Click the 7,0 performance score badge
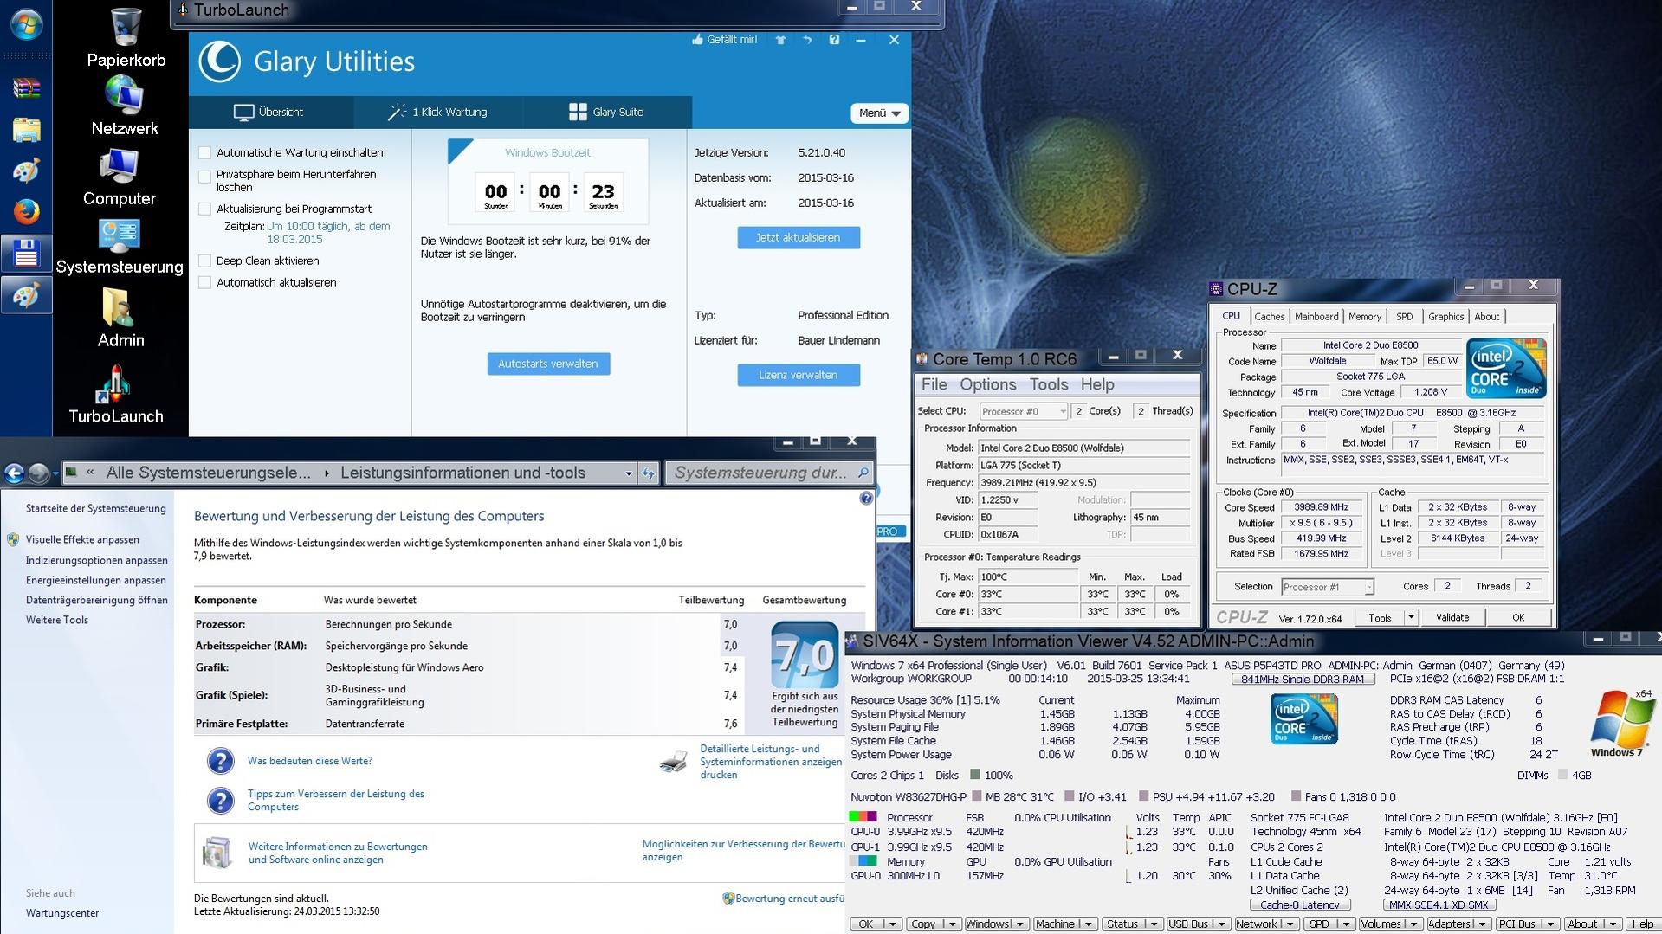This screenshot has width=1662, height=934. pyautogui.click(x=805, y=656)
